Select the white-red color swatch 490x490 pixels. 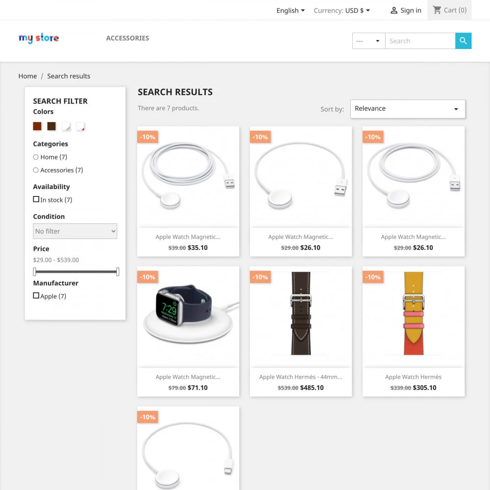coord(80,126)
